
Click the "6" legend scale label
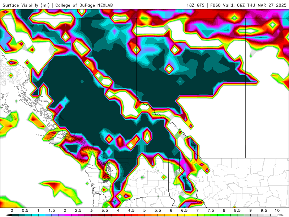tap(171, 210)
